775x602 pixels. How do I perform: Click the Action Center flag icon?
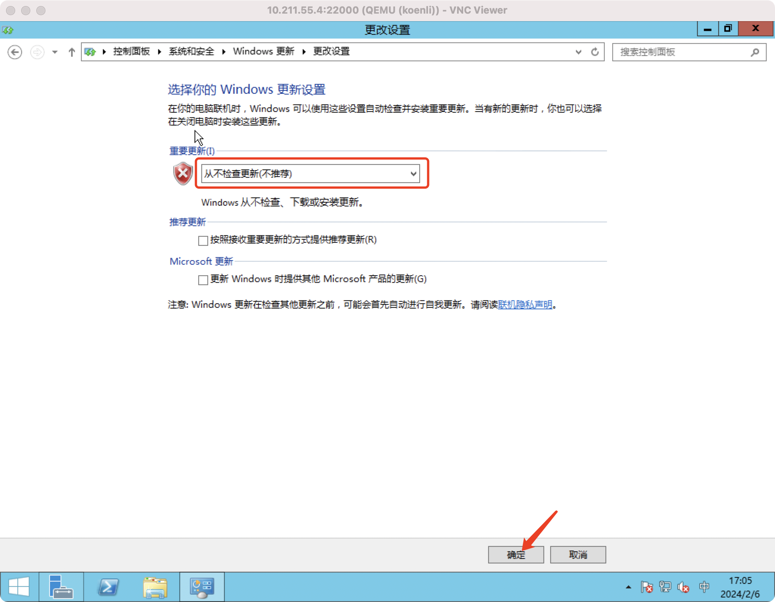point(647,587)
